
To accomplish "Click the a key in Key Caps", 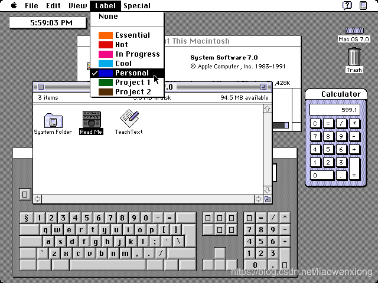I will [x=48, y=242].
